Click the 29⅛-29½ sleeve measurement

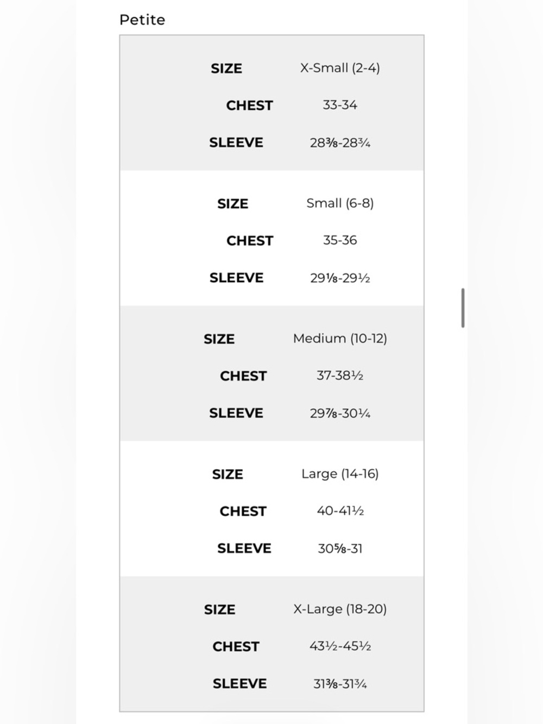point(340,278)
